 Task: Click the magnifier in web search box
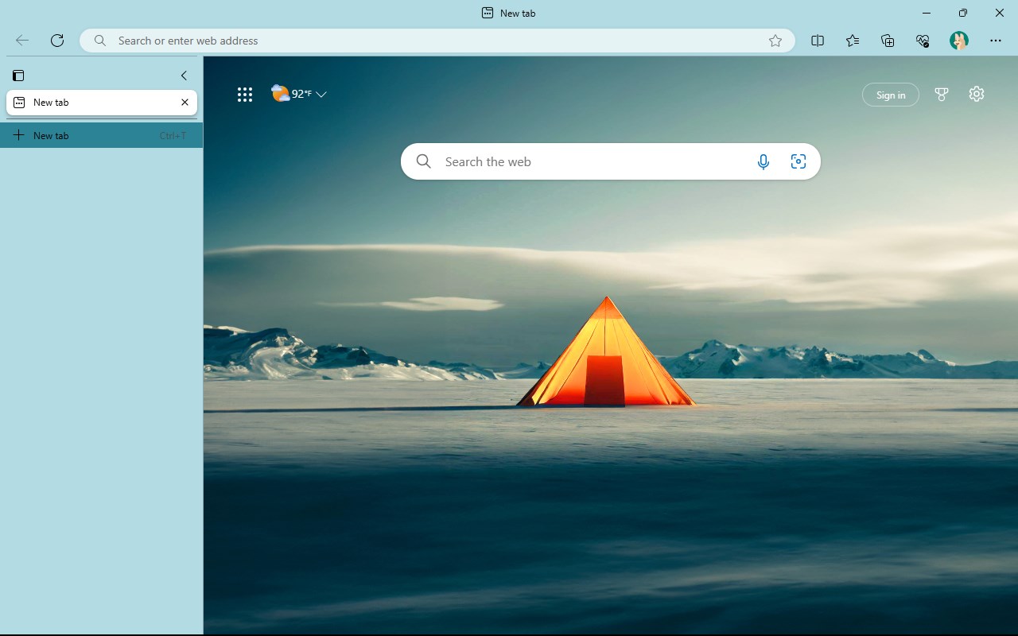tap(424, 161)
